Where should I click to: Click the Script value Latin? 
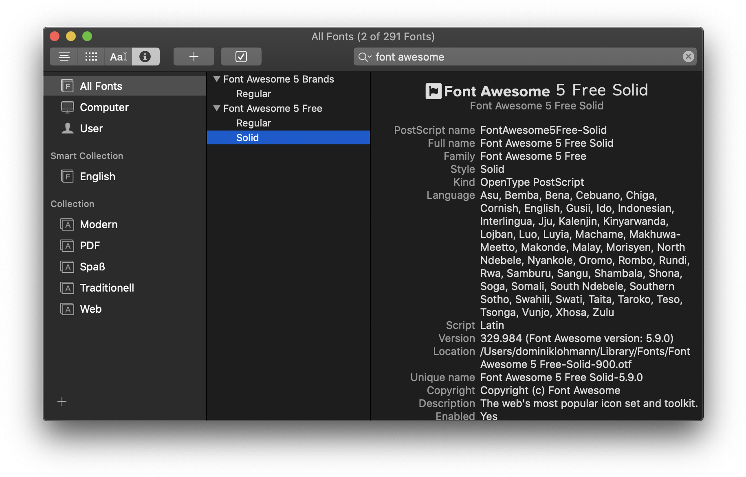pyautogui.click(x=492, y=325)
